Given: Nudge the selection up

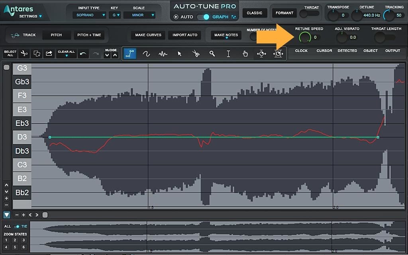Looking at the screenshot, I should pos(115,55).
